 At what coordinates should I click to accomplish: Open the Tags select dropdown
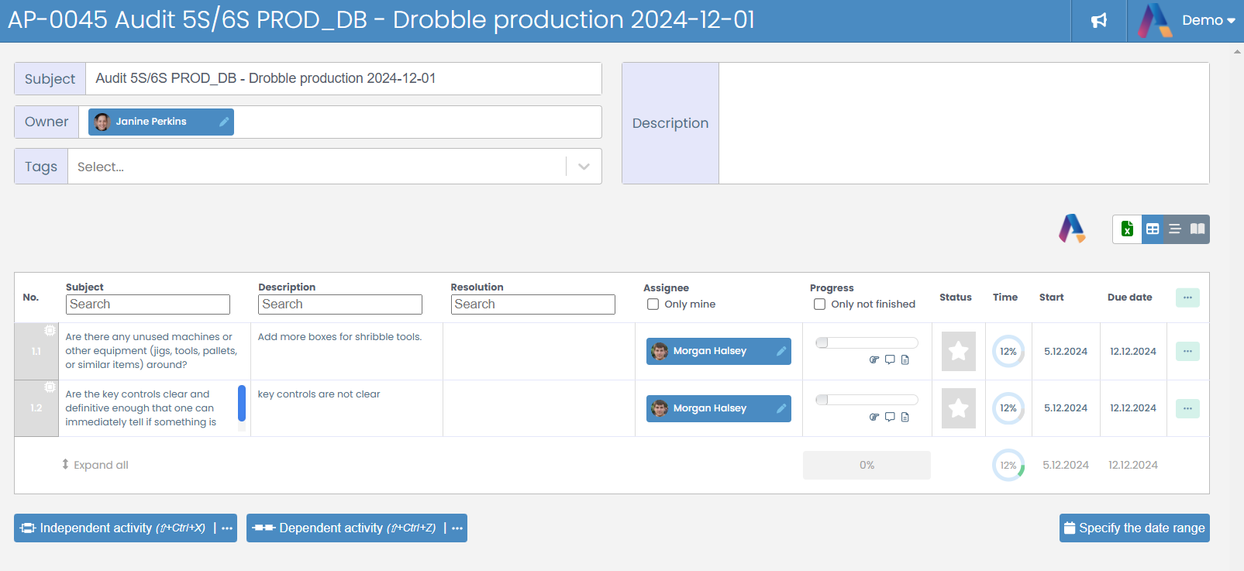point(584,167)
